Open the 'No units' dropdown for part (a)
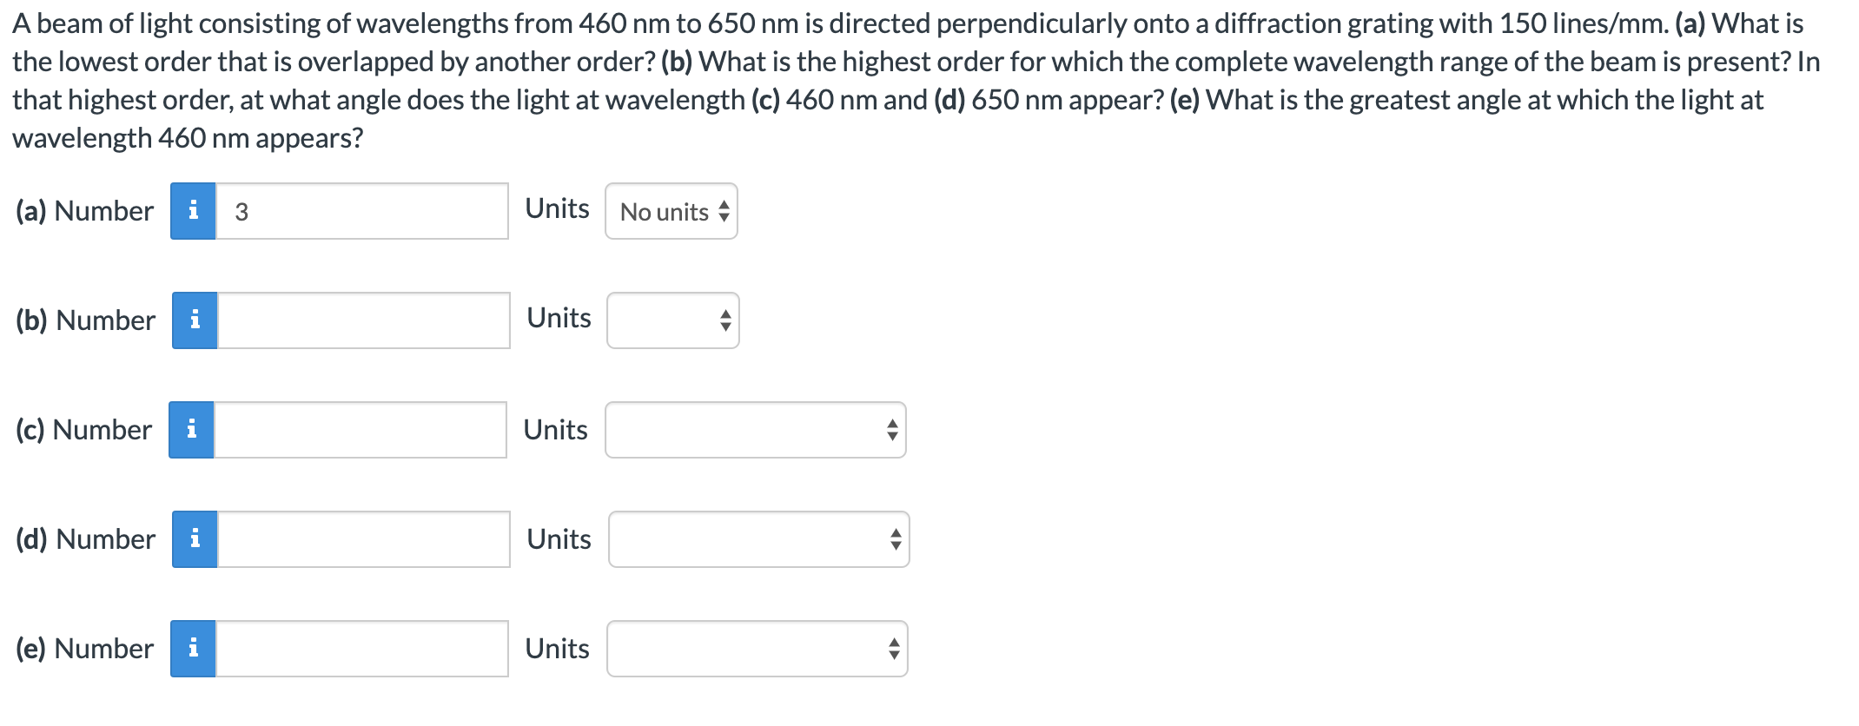1859x726 pixels. click(671, 211)
